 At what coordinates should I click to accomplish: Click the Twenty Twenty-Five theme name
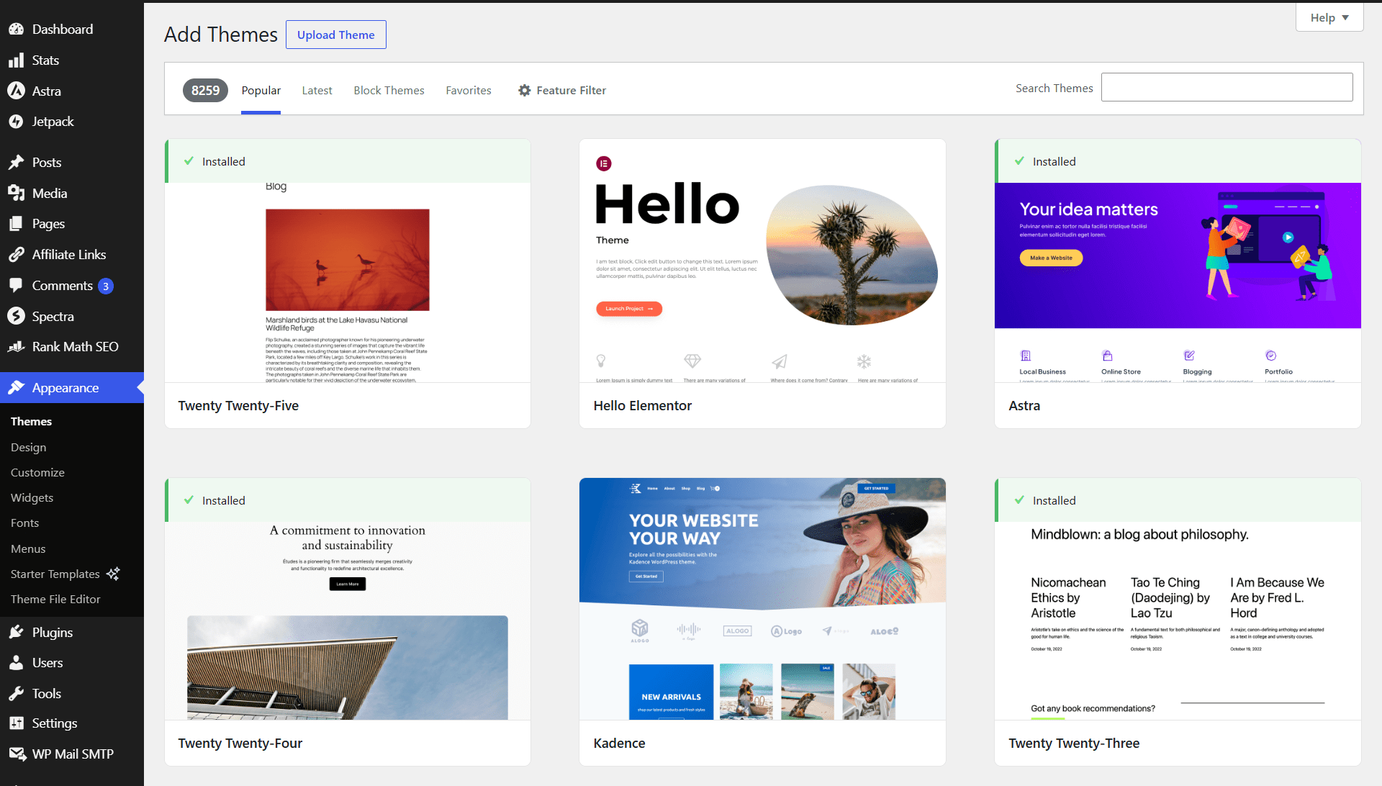238,405
